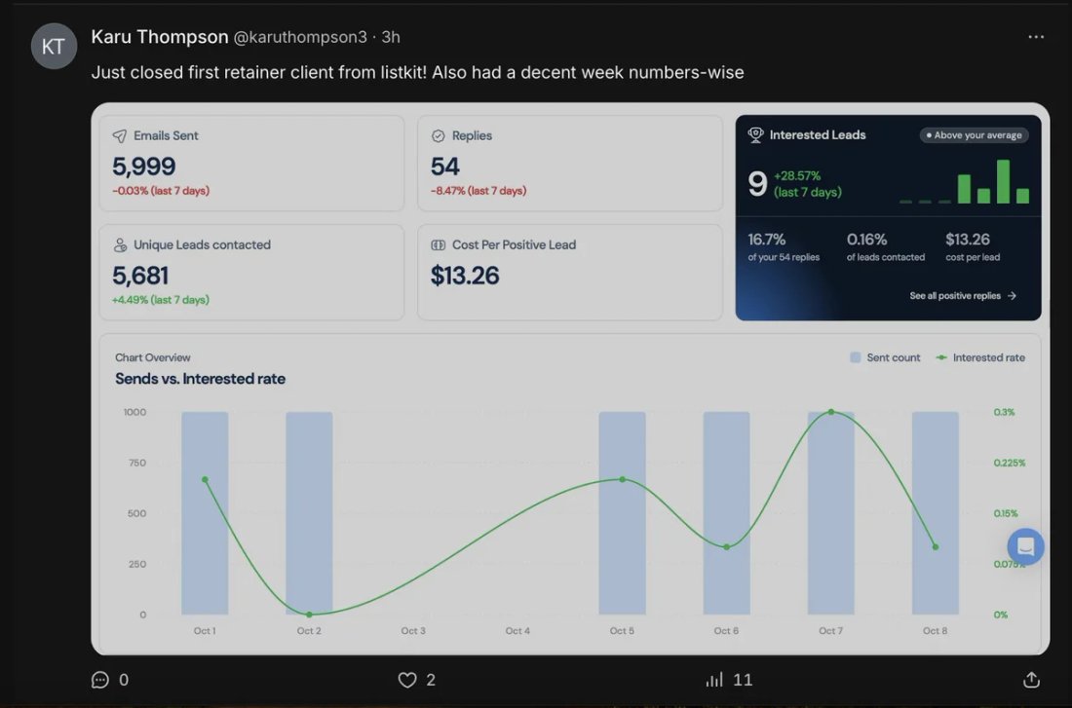Click the 5,681 unique leads value
Screen dimensions: 1072x708
pyautogui.click(x=140, y=277)
